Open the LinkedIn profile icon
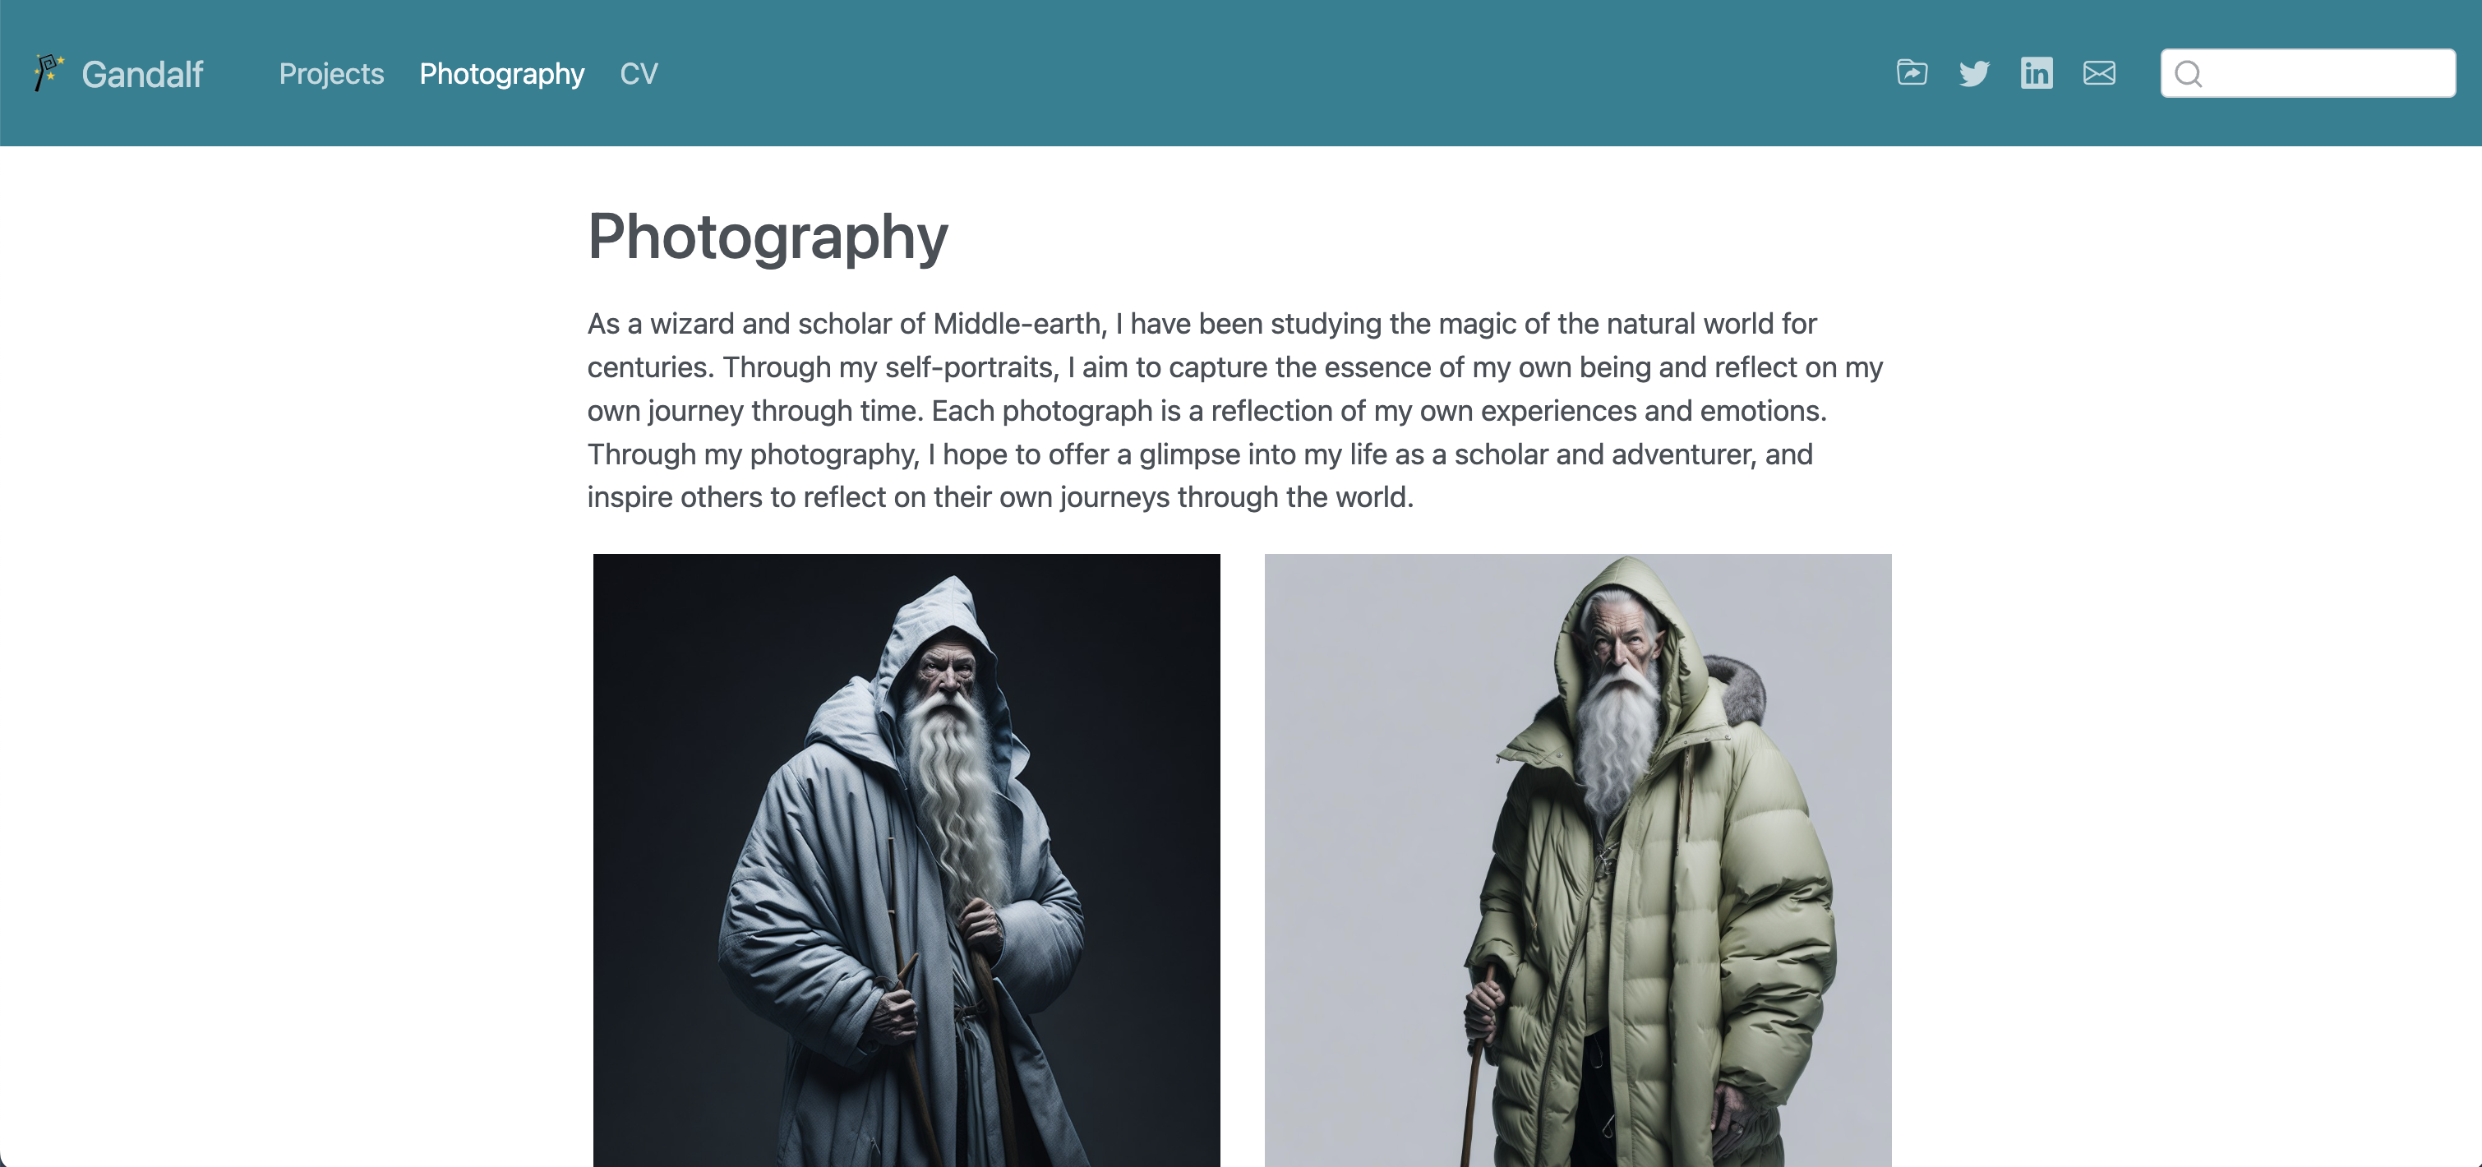 (x=2036, y=73)
